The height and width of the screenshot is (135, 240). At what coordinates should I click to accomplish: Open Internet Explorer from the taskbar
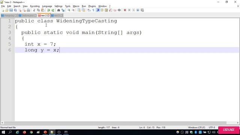point(17,132)
